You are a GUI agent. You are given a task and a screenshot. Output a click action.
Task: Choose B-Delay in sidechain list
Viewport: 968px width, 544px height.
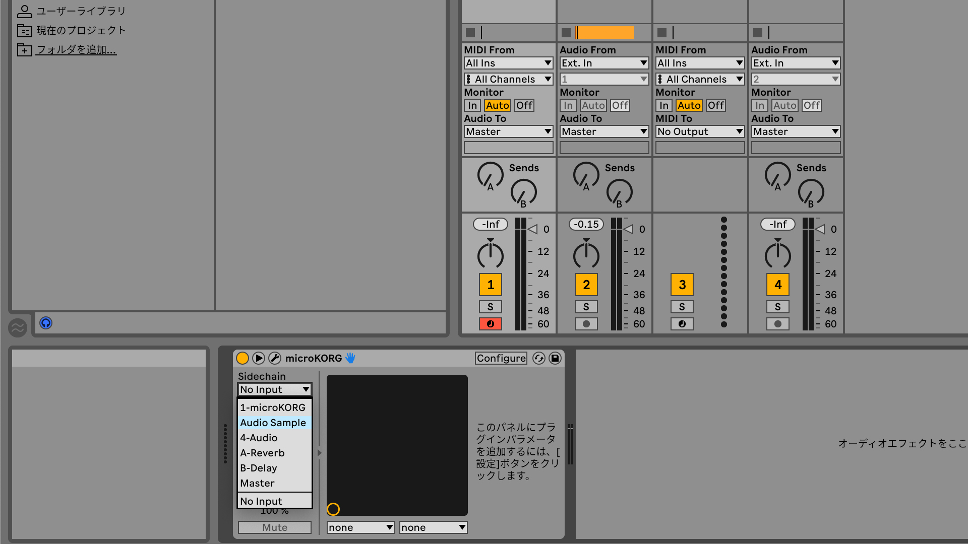tap(275, 468)
